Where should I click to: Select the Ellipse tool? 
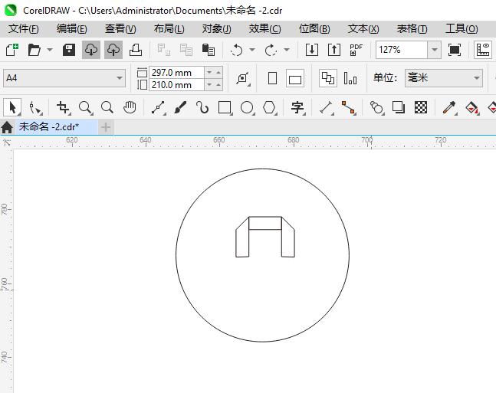tap(247, 107)
